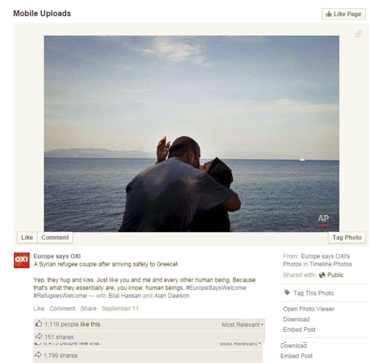Click the Share link beside September 11

pyautogui.click(x=88, y=308)
